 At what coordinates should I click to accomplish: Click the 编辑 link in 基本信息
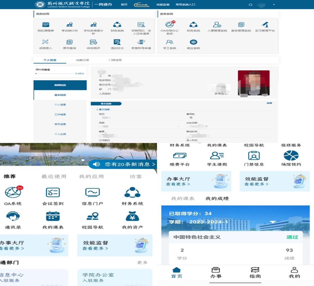tap(269, 103)
